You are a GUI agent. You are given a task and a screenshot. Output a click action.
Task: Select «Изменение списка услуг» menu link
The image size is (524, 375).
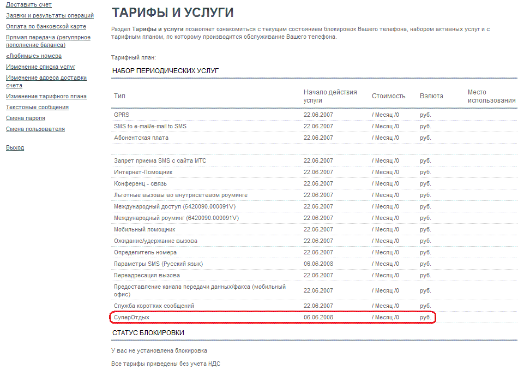click(x=40, y=67)
